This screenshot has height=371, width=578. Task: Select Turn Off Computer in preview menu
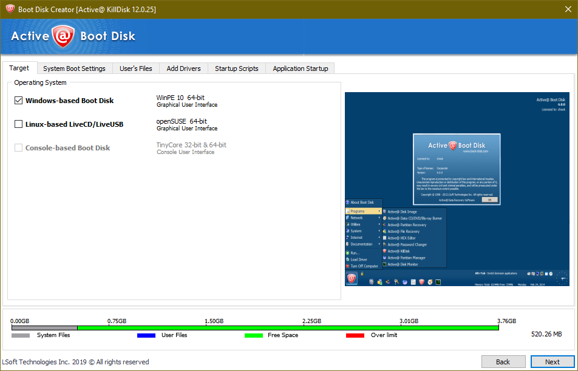click(364, 266)
